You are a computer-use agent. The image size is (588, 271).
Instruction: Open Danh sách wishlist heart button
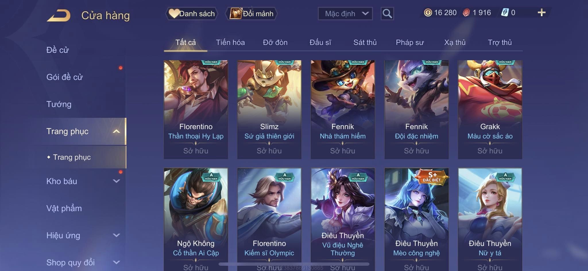pos(192,13)
